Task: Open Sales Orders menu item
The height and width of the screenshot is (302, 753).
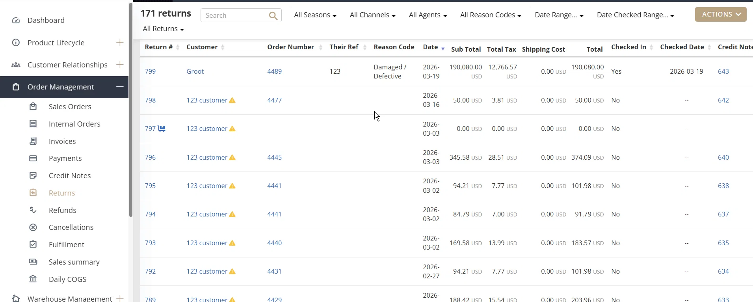Action: [70, 106]
